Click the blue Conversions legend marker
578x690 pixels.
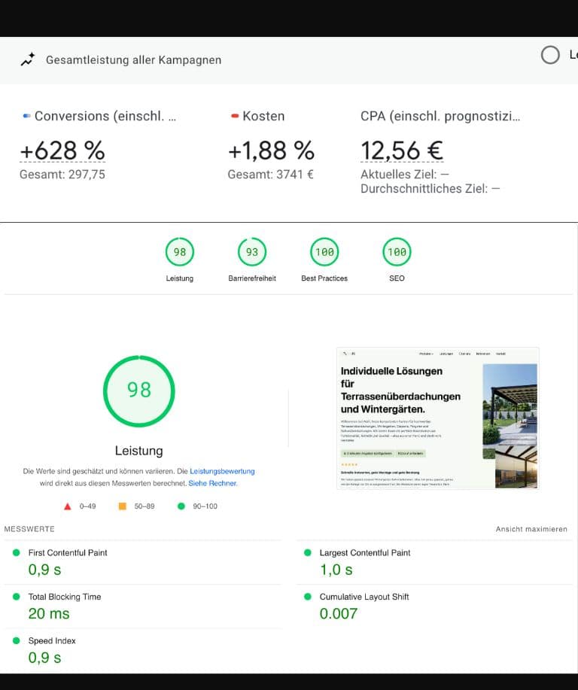click(x=26, y=116)
